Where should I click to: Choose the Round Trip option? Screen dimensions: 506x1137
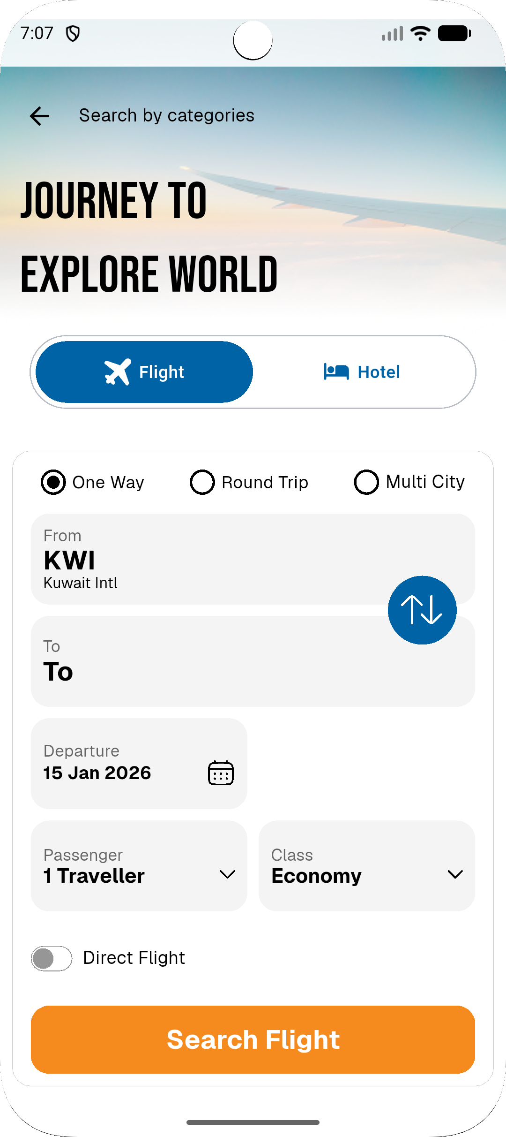pyautogui.click(x=202, y=482)
